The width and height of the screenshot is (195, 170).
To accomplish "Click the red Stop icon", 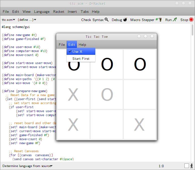I will tap(191, 20).
